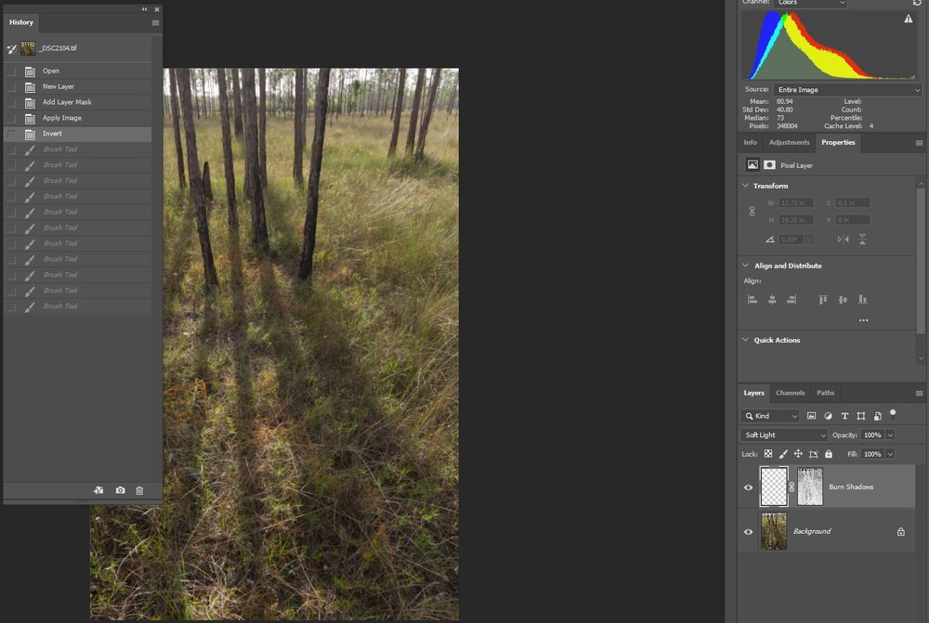929x623 pixels.
Task: Switch to the Info tab
Action: point(750,143)
